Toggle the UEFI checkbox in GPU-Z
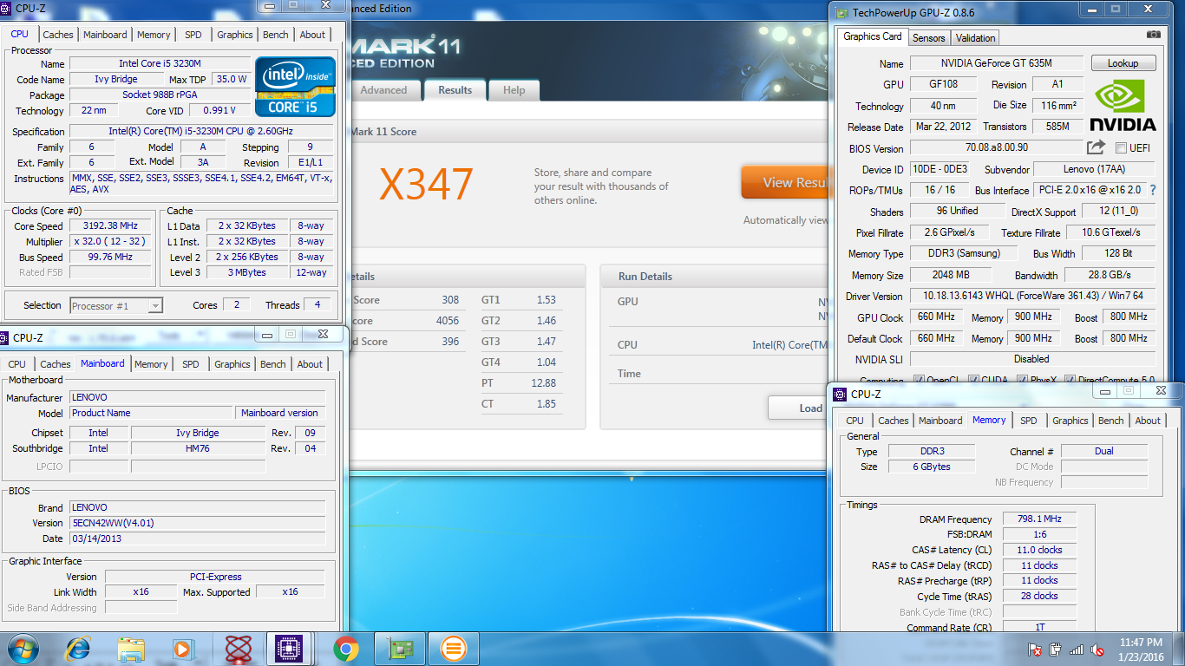The width and height of the screenshot is (1185, 666). [1121, 148]
